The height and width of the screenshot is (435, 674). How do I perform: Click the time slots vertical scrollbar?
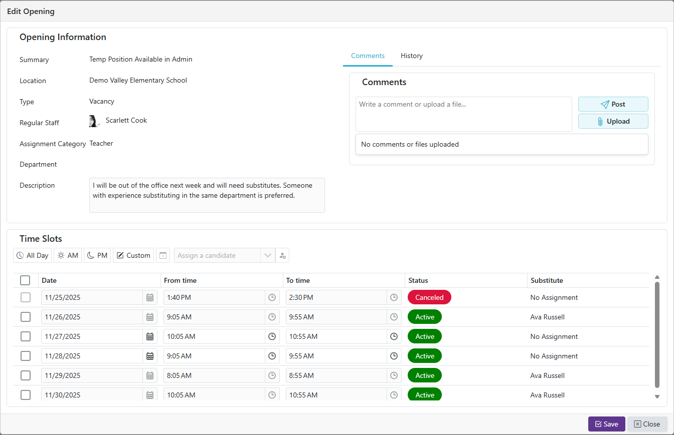point(657,334)
